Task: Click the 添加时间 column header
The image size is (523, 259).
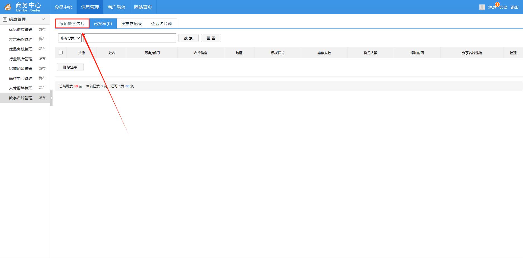Action: (417, 53)
